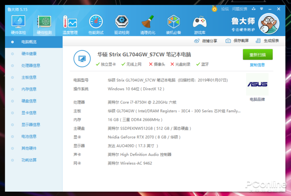This screenshot has width=291, height=196.
Task: Select 主板信息 in the sidebar
Action: (x=34, y=77)
